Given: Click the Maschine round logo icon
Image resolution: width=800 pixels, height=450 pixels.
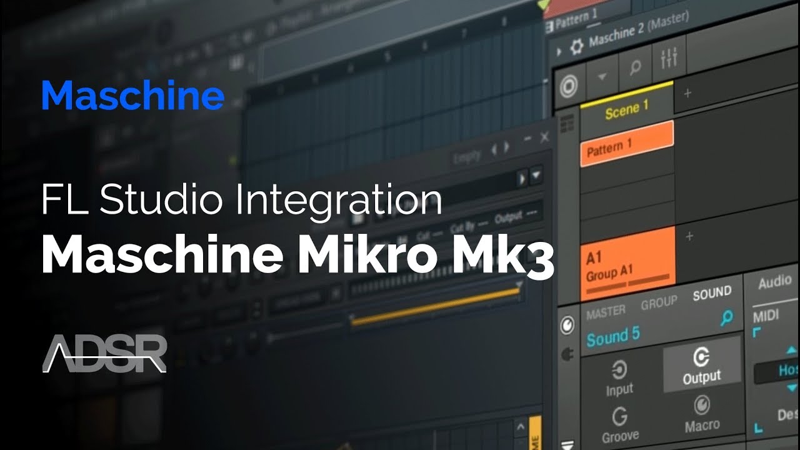Looking at the screenshot, I should 569,87.
